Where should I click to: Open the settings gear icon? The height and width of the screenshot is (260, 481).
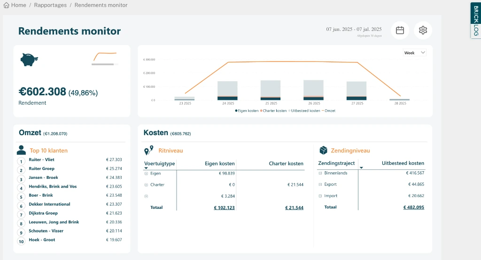(423, 30)
